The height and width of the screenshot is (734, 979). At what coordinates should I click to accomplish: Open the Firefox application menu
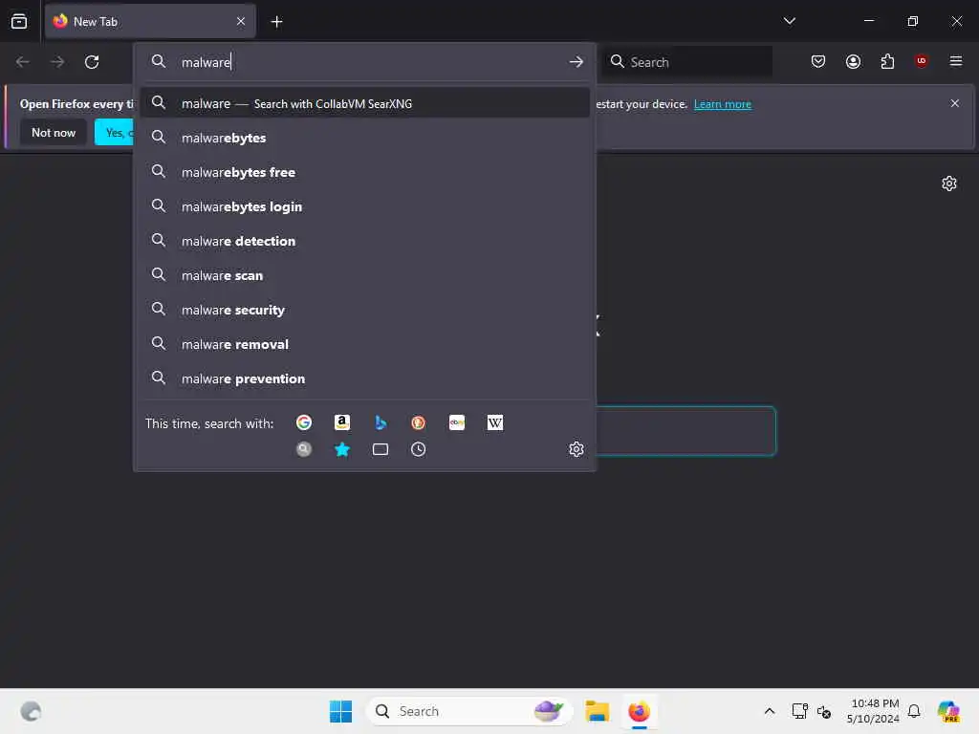click(x=955, y=61)
